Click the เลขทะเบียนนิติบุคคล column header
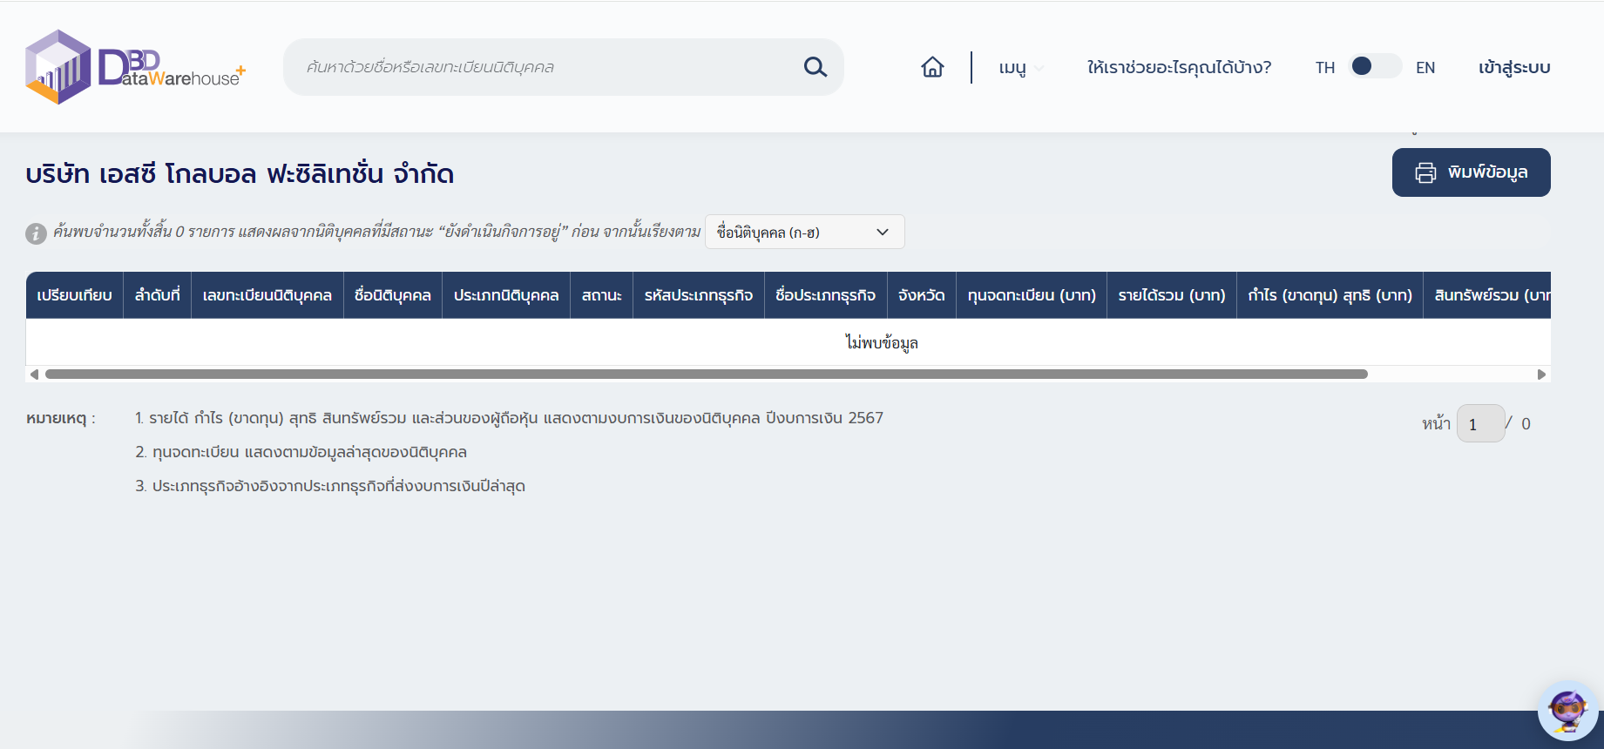Image resolution: width=1604 pixels, height=749 pixels. tap(267, 295)
